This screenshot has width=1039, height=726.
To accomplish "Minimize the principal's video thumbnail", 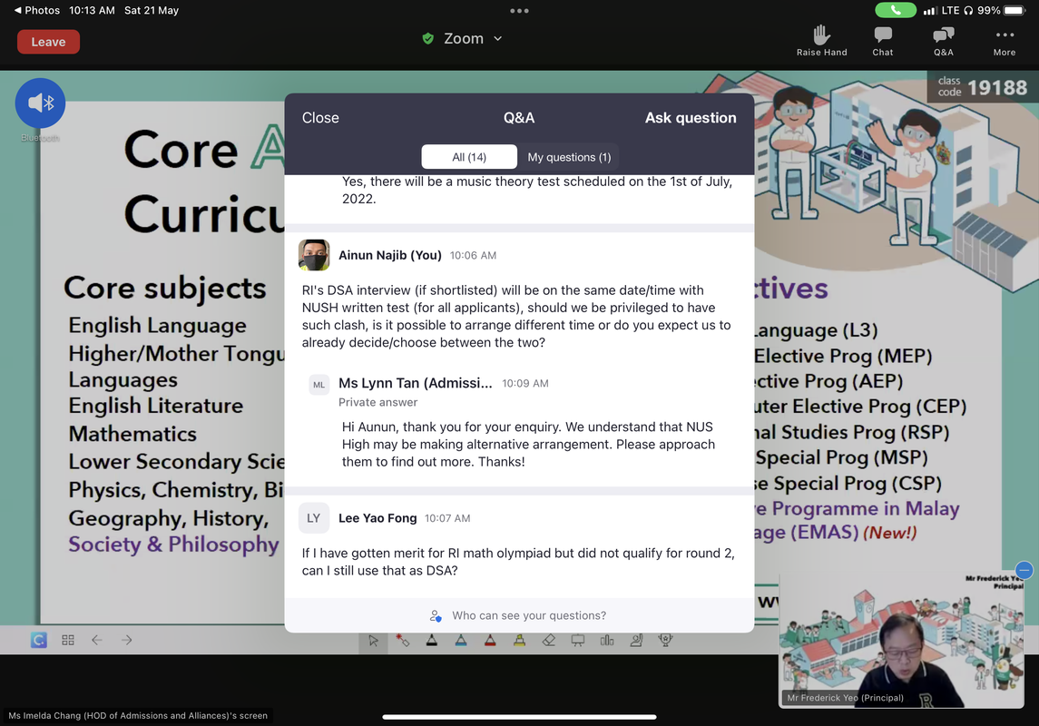I will 1024,570.
